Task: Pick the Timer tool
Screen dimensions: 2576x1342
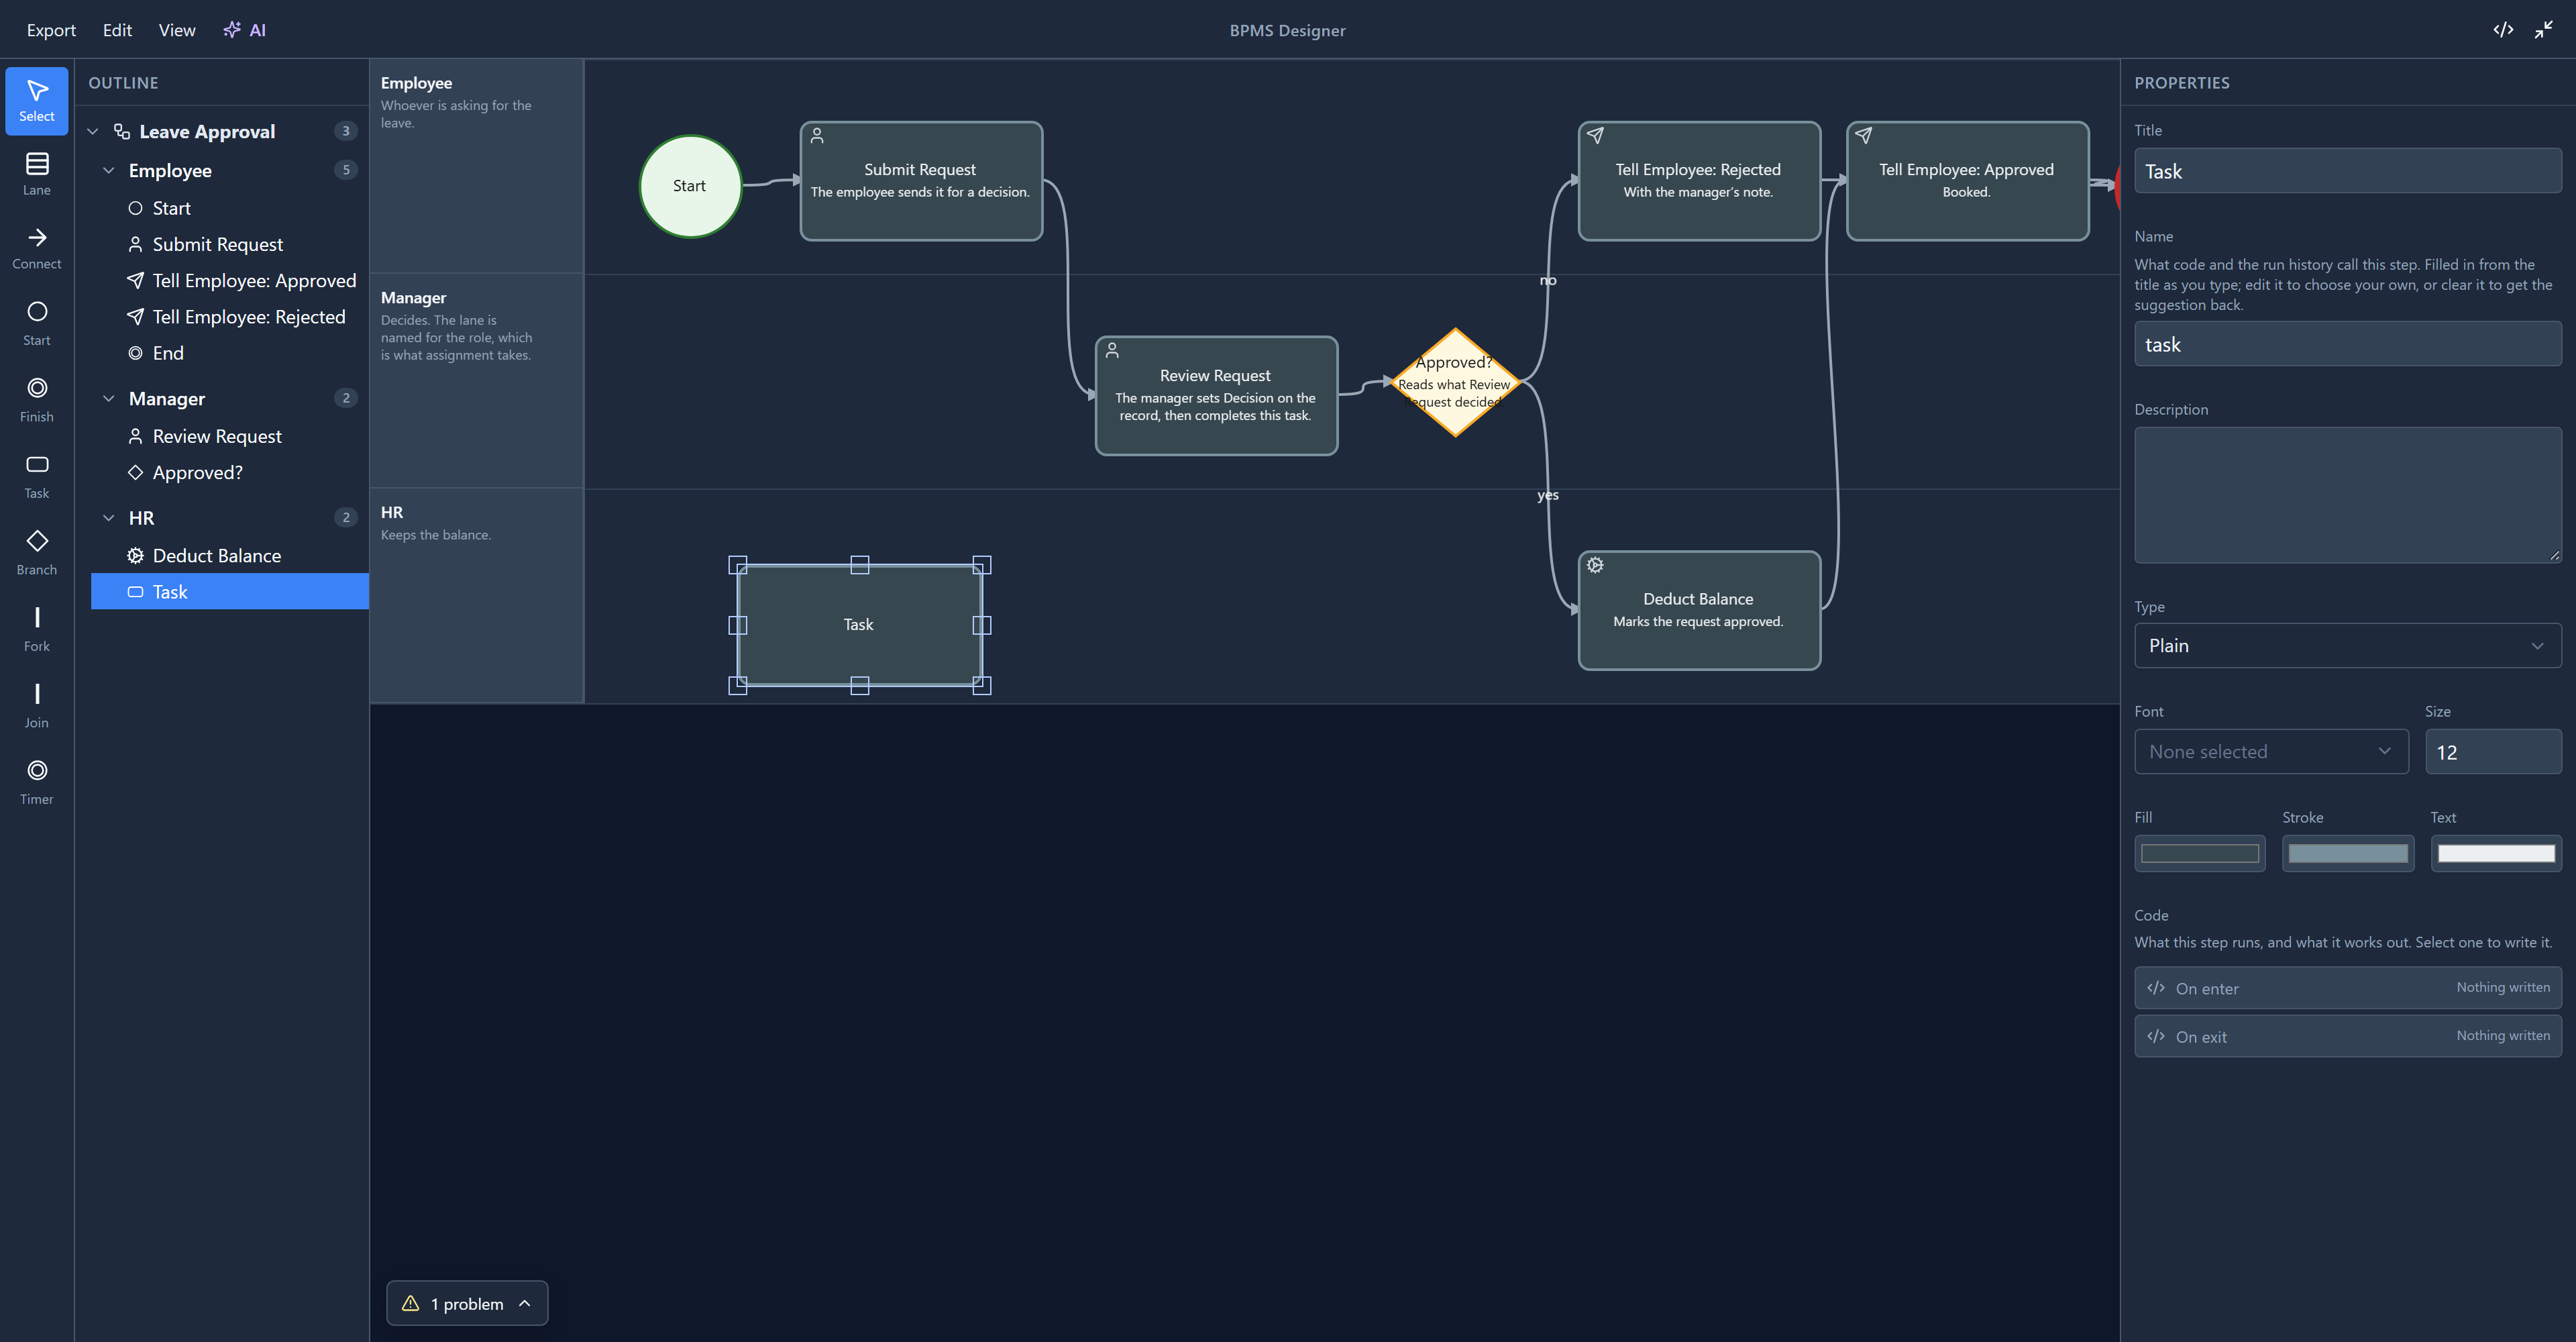Action: [x=37, y=783]
